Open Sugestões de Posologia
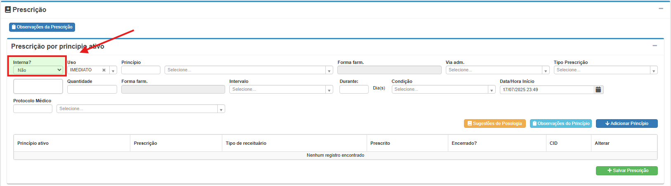The height and width of the screenshot is (186, 671). 494,123
